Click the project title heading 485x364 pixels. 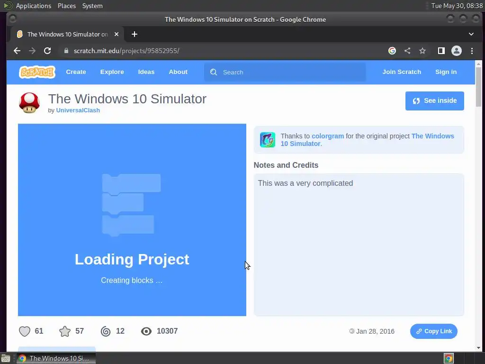pos(127,99)
